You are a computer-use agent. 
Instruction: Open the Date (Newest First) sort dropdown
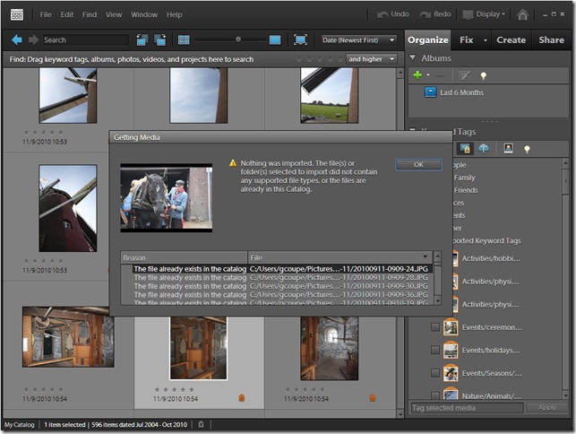(359, 39)
